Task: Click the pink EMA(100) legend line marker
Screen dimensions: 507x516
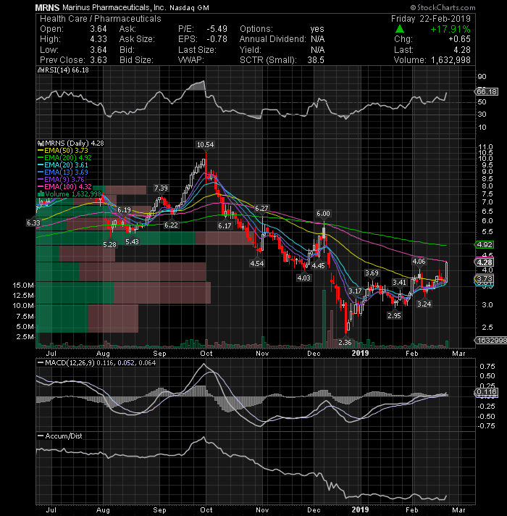Action: (41, 186)
